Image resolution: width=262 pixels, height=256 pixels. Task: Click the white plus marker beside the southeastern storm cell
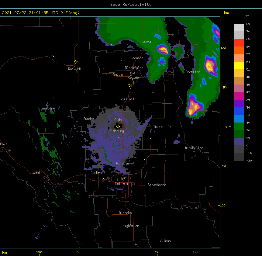pos(186,114)
